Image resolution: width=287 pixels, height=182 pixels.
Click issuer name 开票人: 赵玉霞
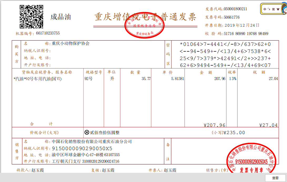(162, 170)
